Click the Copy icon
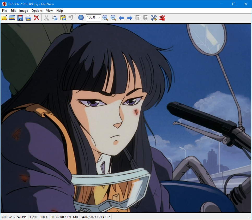 [55, 18]
